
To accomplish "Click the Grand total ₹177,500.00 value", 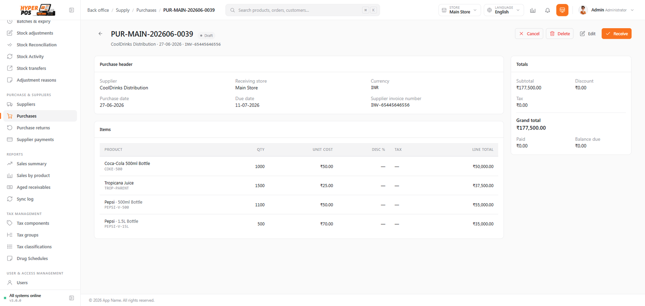I will [531, 128].
